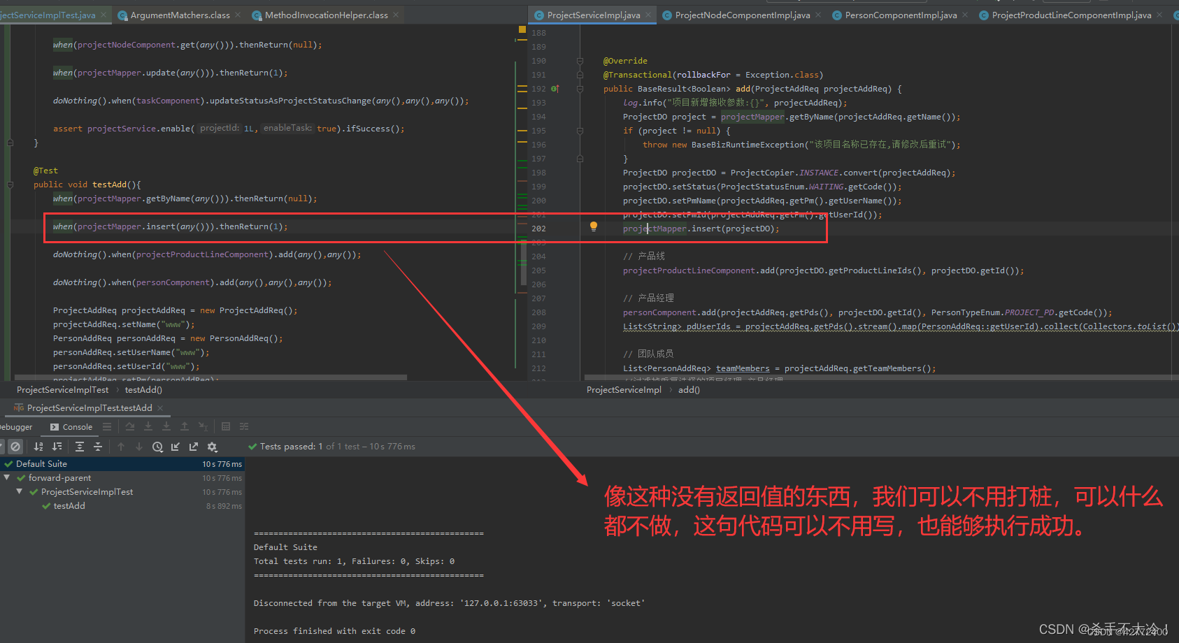Switch to MethodInvocationHelper.class tab
1179x643 pixels.
point(326,15)
